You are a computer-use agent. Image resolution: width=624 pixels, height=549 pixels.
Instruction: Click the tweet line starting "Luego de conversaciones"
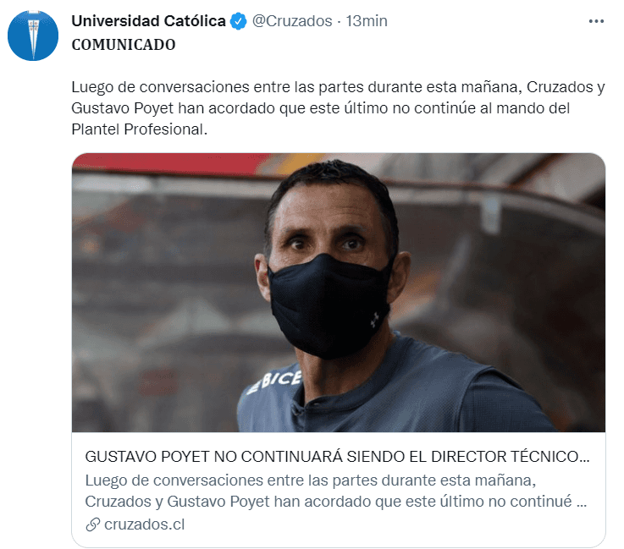click(x=339, y=87)
